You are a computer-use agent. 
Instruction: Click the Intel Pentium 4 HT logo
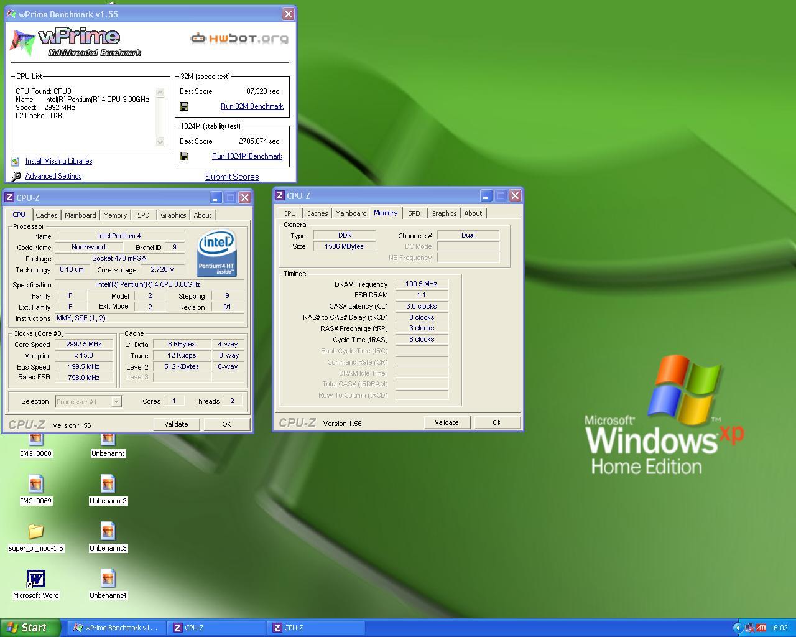216,254
